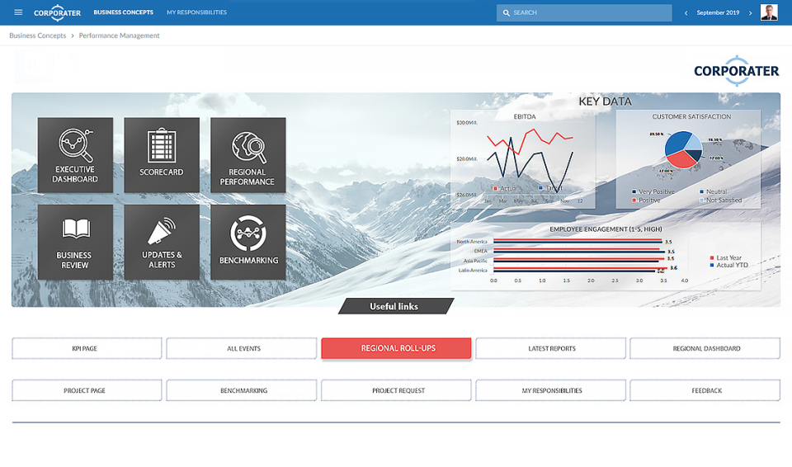
Task: Click the Employee Engagement bar chart
Action: [606, 257]
